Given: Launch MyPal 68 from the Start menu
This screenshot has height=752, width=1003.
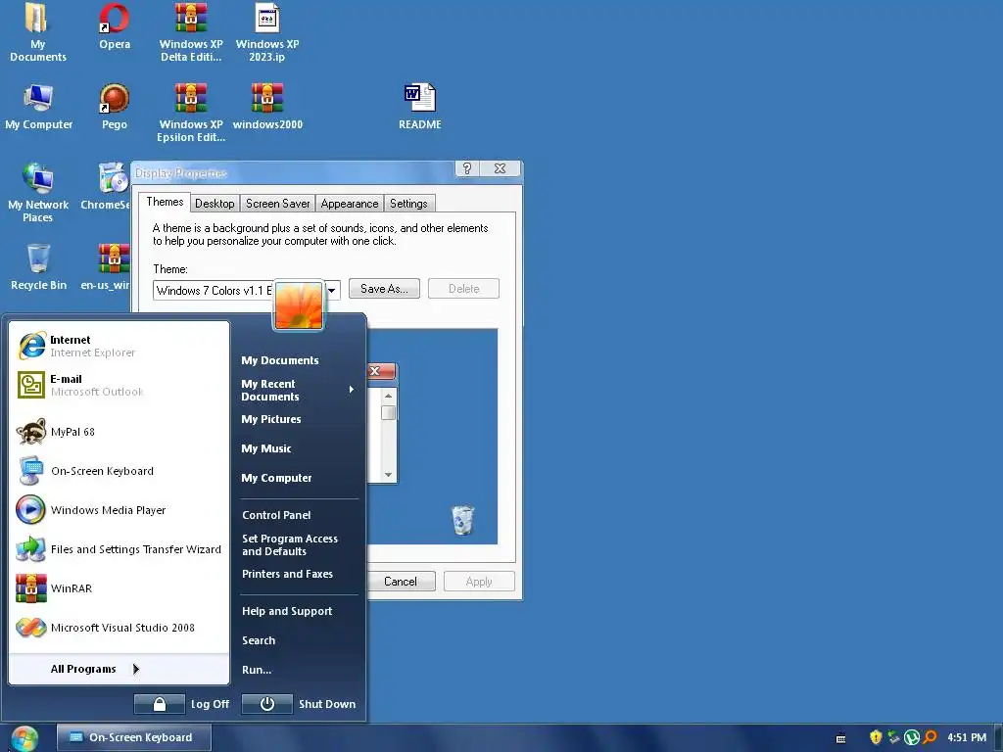Looking at the screenshot, I should 119,432.
